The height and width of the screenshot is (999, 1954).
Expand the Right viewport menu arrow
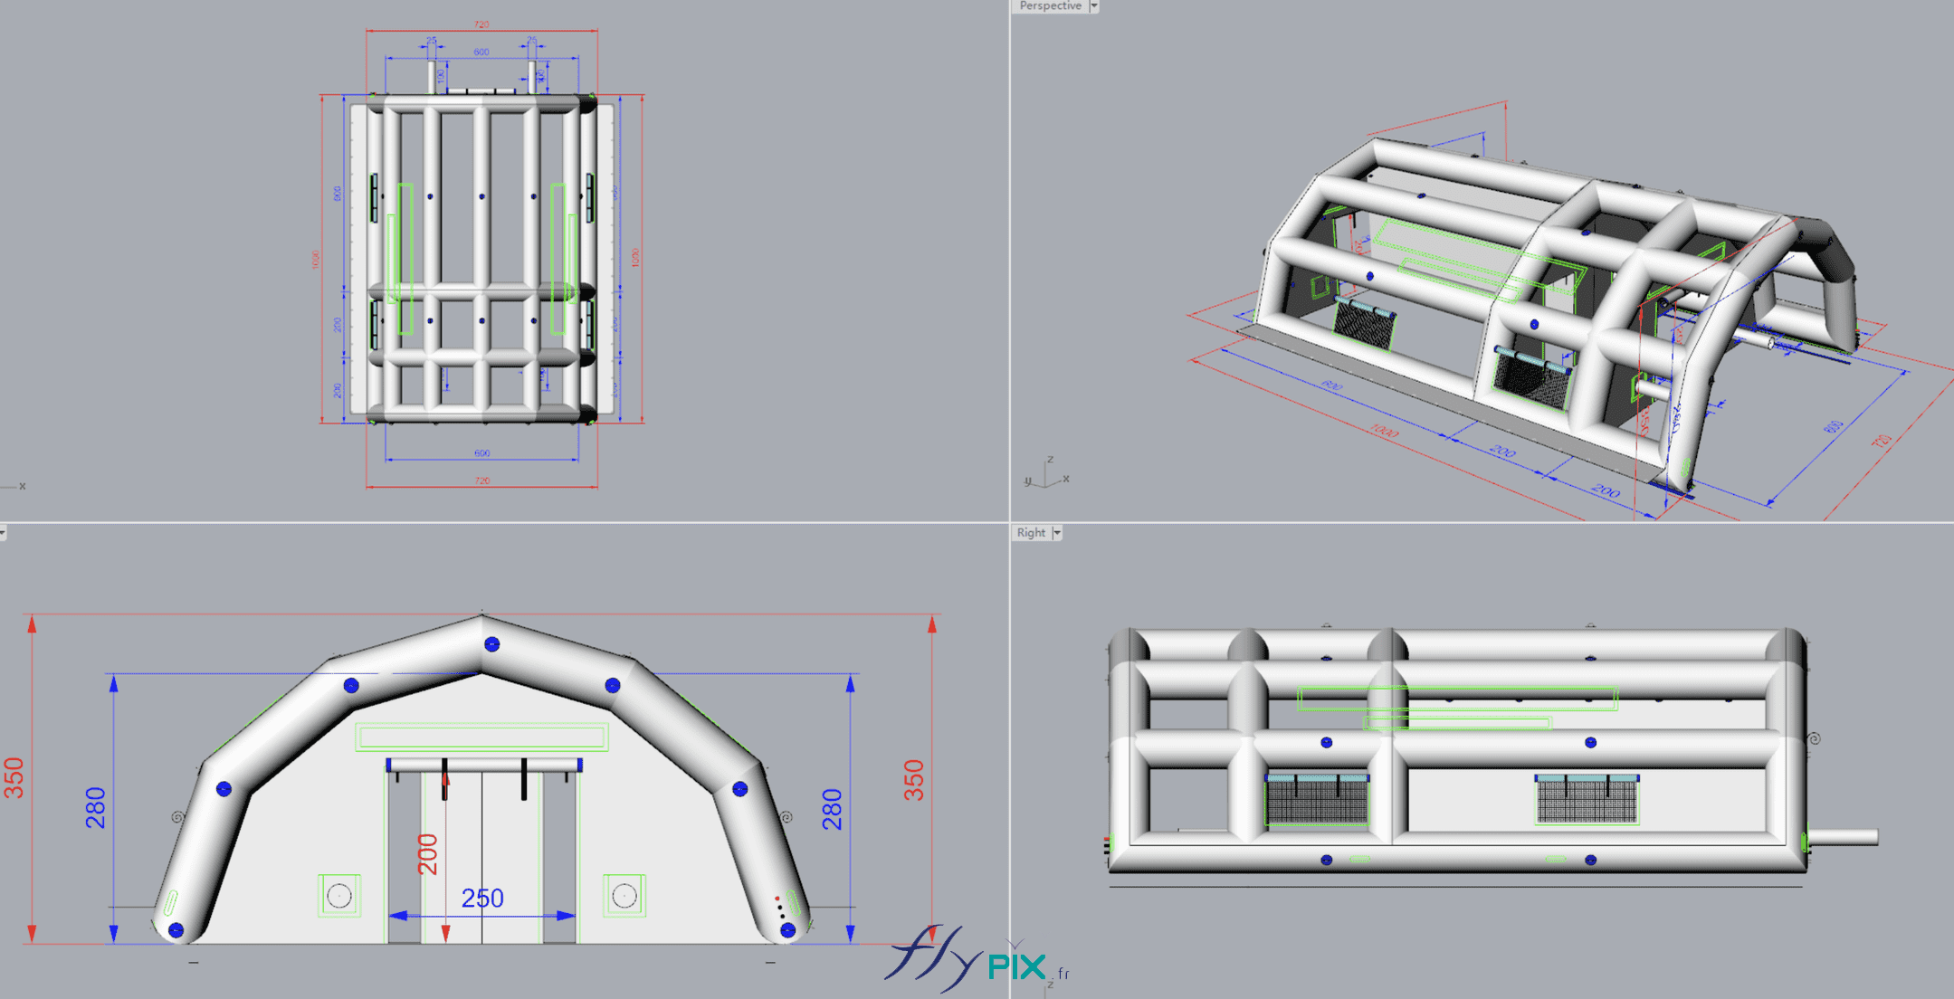click(1056, 533)
